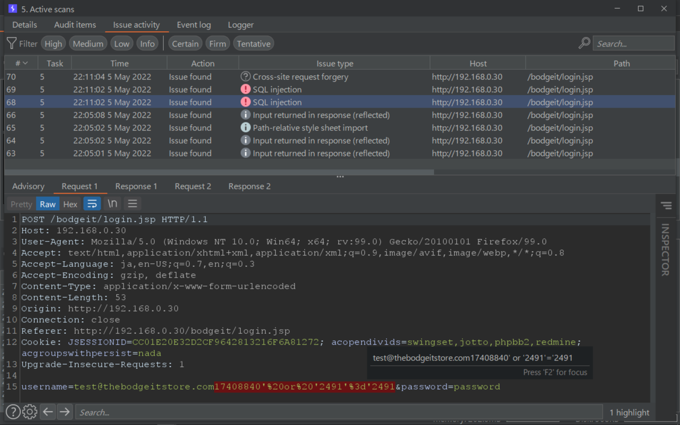Toggle the Low severity filter
This screenshot has width=680, height=425.
tap(122, 44)
